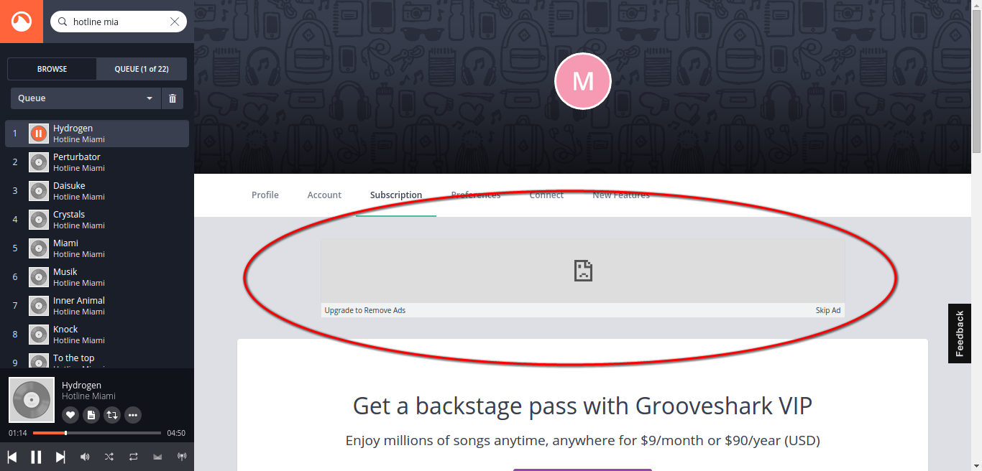Favorite Hydrogen with the heart icon
This screenshot has width=982, height=471.
coord(70,414)
